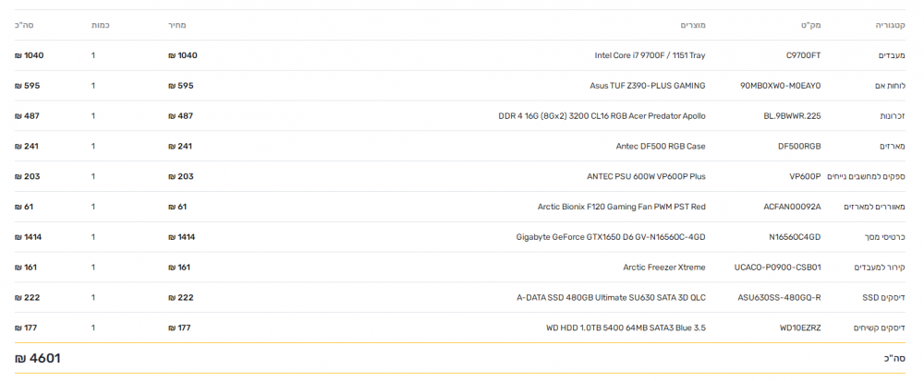Click SKU code N1656OC4GD
This screenshot has width=924, height=381.
[x=795, y=237]
